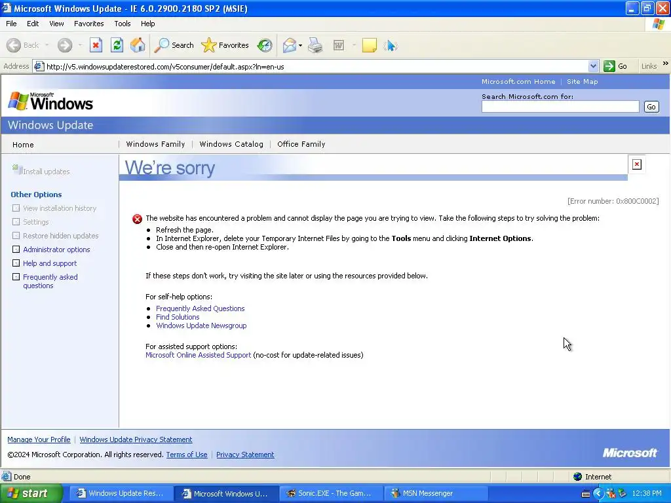
Task: Open Back button history dropdown arrow
Action: [x=47, y=45]
